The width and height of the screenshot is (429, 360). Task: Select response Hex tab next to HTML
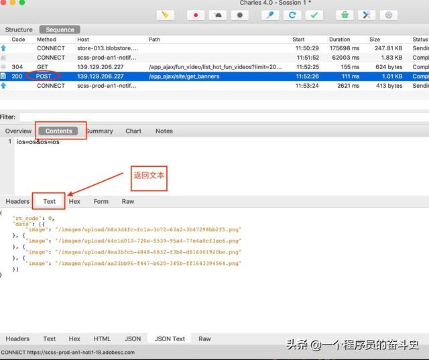(74, 339)
